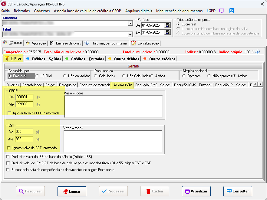Viewport: 267px width, 200px height.
Task: Open the Saída menu
Action: tap(5, 11)
